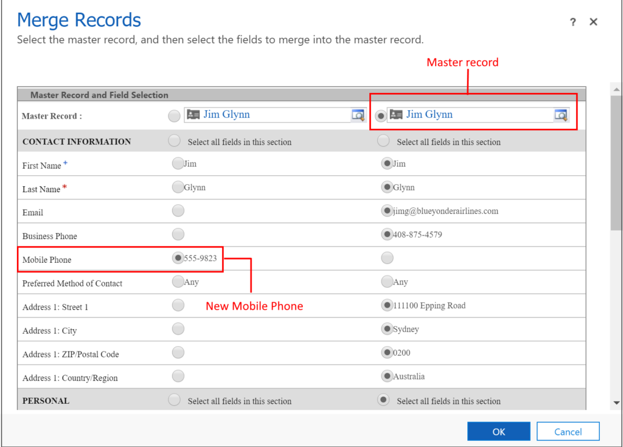Open the right master record lookup magnifier

tap(561, 116)
